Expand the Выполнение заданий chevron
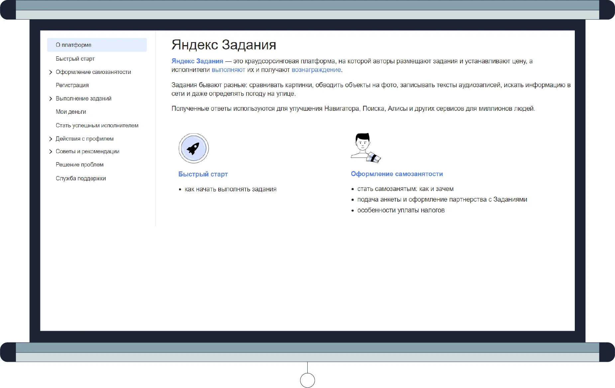 pos(51,99)
